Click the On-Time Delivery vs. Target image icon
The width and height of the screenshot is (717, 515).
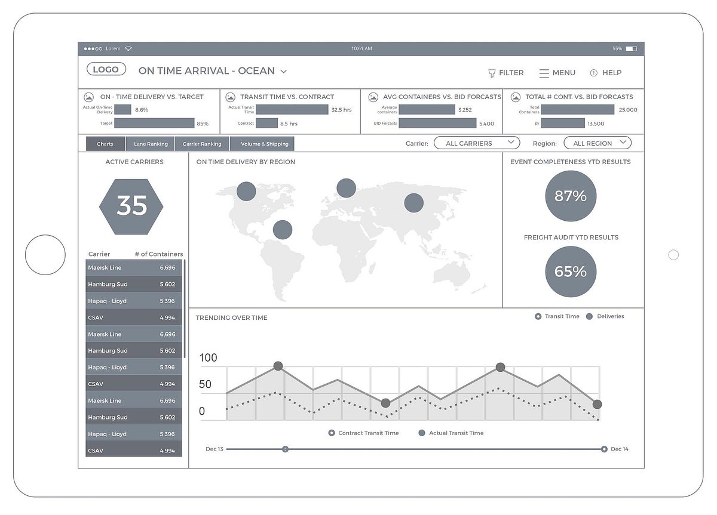88,97
